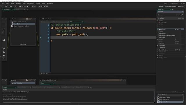Viewport: 186px width, 105px height.
Task: Click the Zoom In toolbar icon
Action: pos(44,6)
